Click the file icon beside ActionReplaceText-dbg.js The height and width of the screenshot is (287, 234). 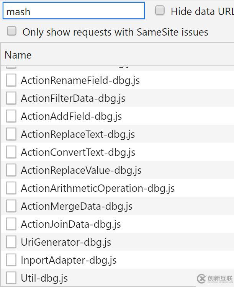tap(11, 134)
